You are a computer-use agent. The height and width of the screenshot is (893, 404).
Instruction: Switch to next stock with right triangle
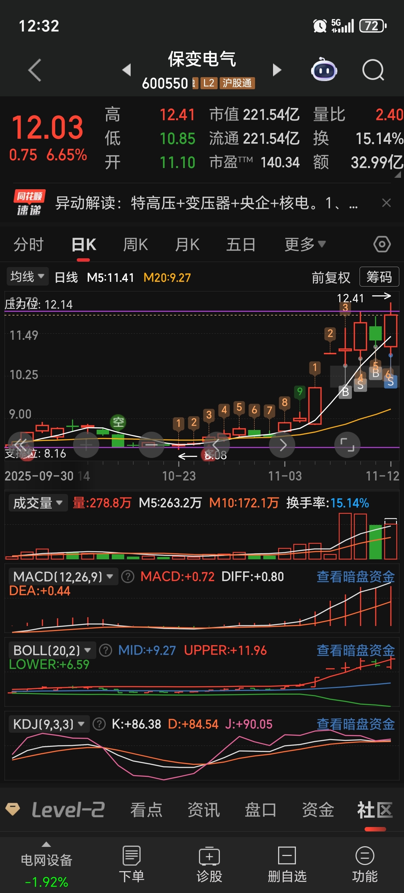(x=277, y=70)
